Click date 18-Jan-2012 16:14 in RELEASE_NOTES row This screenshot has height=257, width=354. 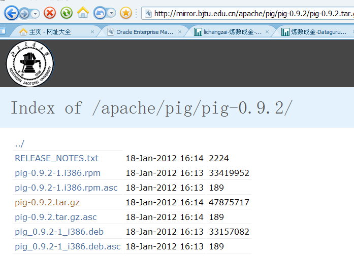click(165, 158)
